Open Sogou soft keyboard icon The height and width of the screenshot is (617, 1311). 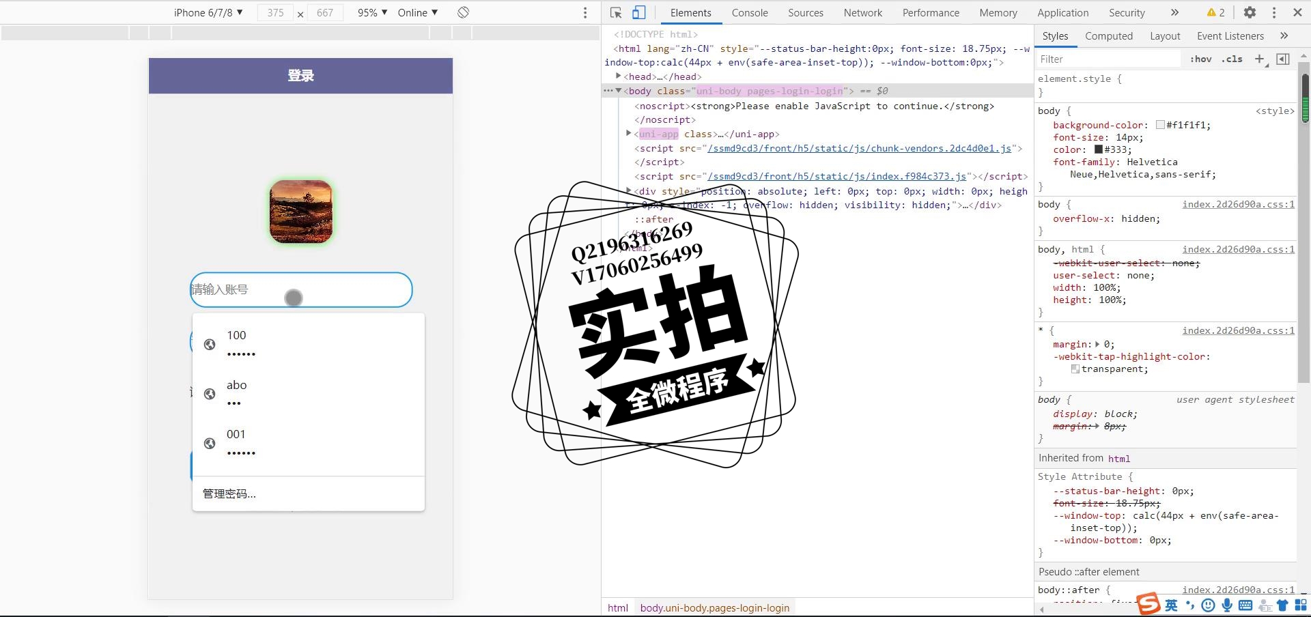[x=1245, y=605]
